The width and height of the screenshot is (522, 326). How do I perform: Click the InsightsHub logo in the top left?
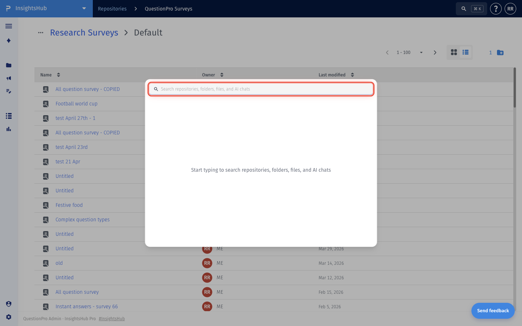pyautogui.click(x=8, y=8)
